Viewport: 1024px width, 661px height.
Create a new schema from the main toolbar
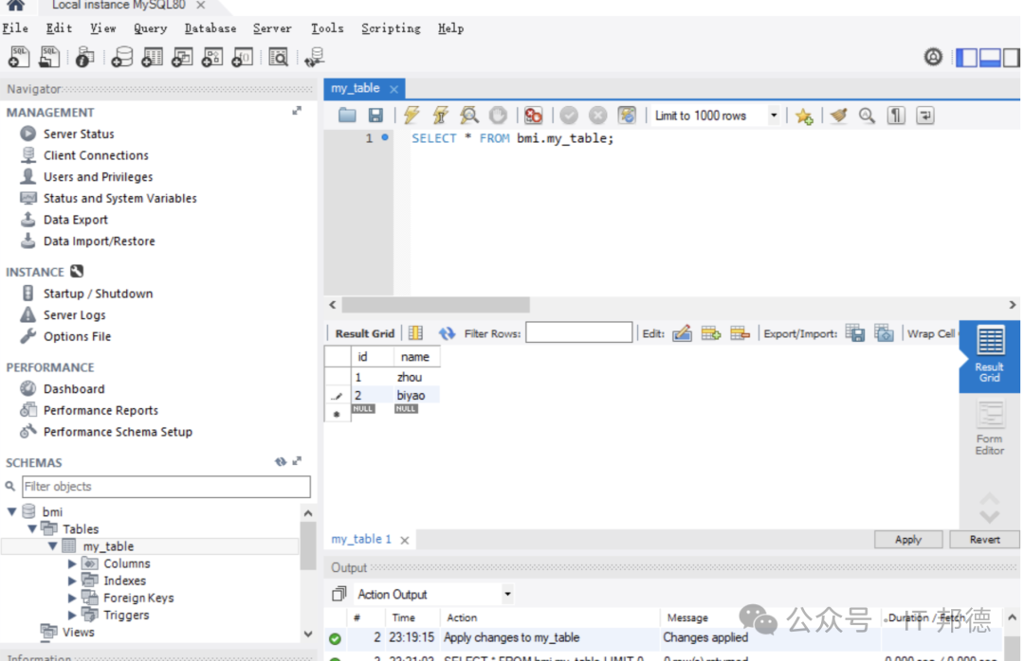[121, 58]
